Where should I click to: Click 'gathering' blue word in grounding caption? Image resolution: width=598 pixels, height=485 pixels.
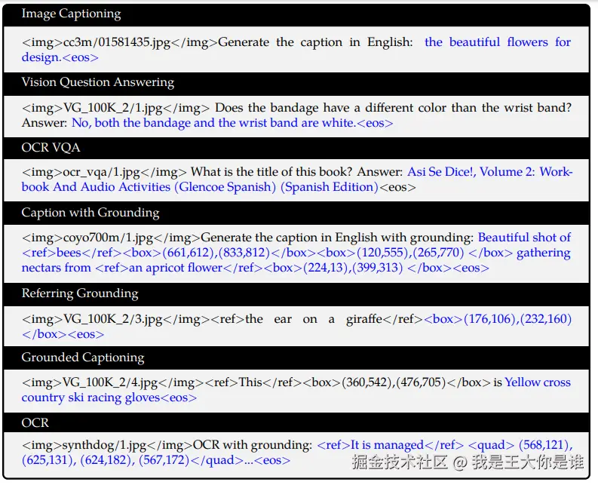click(544, 253)
